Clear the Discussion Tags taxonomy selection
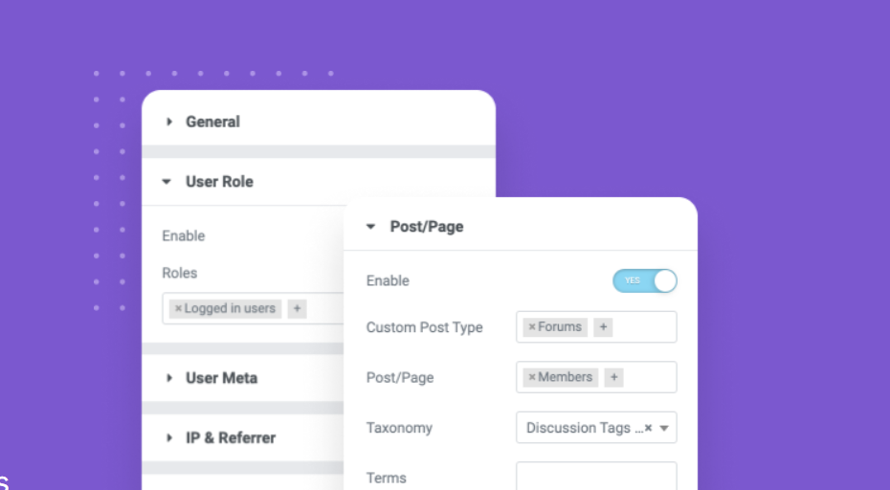The height and width of the screenshot is (490, 890). [x=648, y=429]
